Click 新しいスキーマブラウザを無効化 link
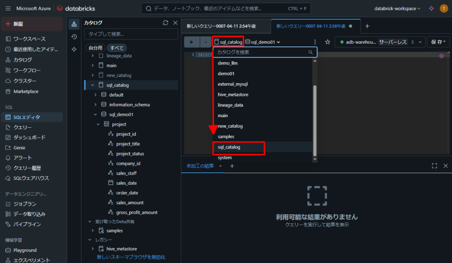The height and width of the screenshot is (263, 452). point(131,257)
